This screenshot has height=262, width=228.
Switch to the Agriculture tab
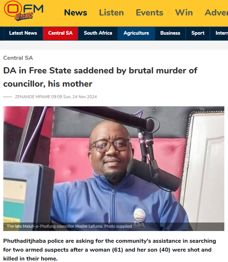click(x=136, y=33)
